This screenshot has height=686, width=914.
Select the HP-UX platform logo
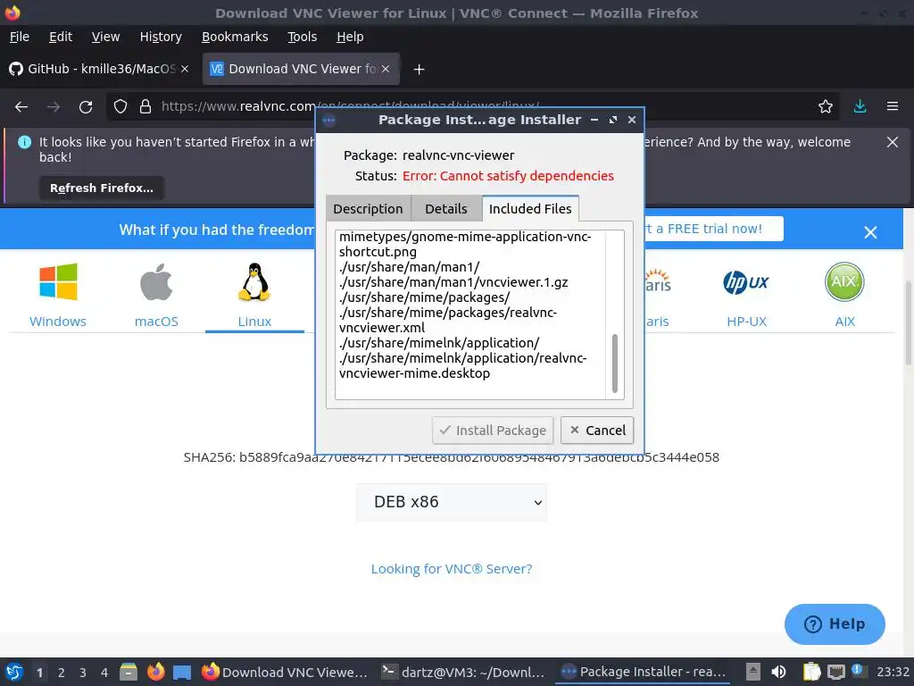pyautogui.click(x=746, y=282)
